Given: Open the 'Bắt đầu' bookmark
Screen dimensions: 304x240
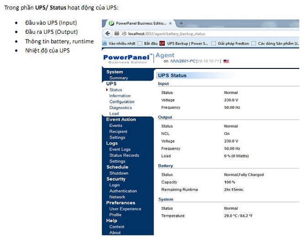Looking at the screenshot, I should [147, 43].
